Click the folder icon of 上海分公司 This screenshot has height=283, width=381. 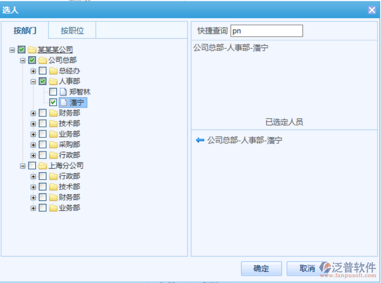(42, 166)
